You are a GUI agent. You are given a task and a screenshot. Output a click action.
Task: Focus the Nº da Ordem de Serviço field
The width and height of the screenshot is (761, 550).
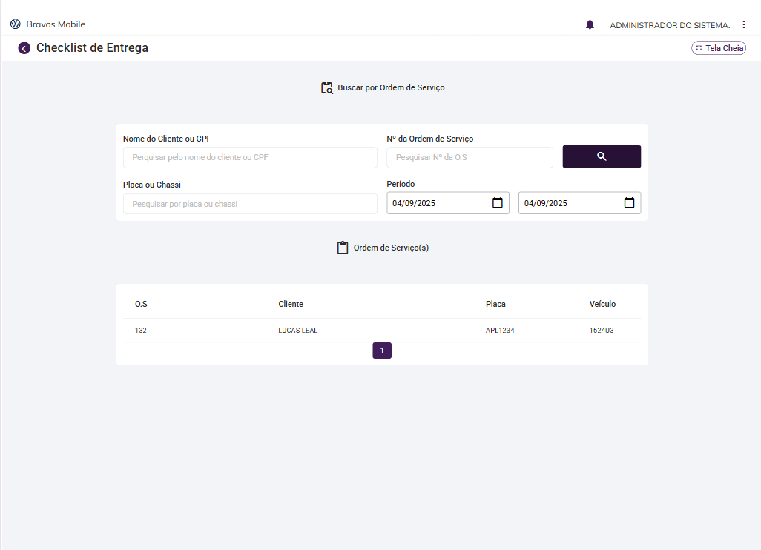click(470, 157)
